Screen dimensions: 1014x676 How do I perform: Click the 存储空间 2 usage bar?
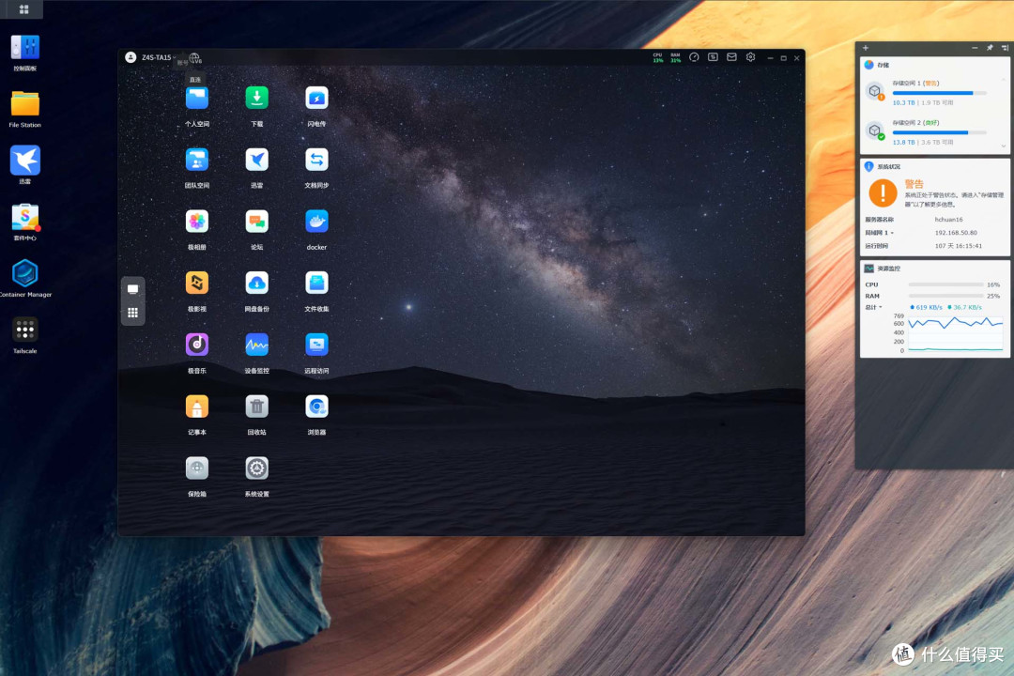[939, 132]
